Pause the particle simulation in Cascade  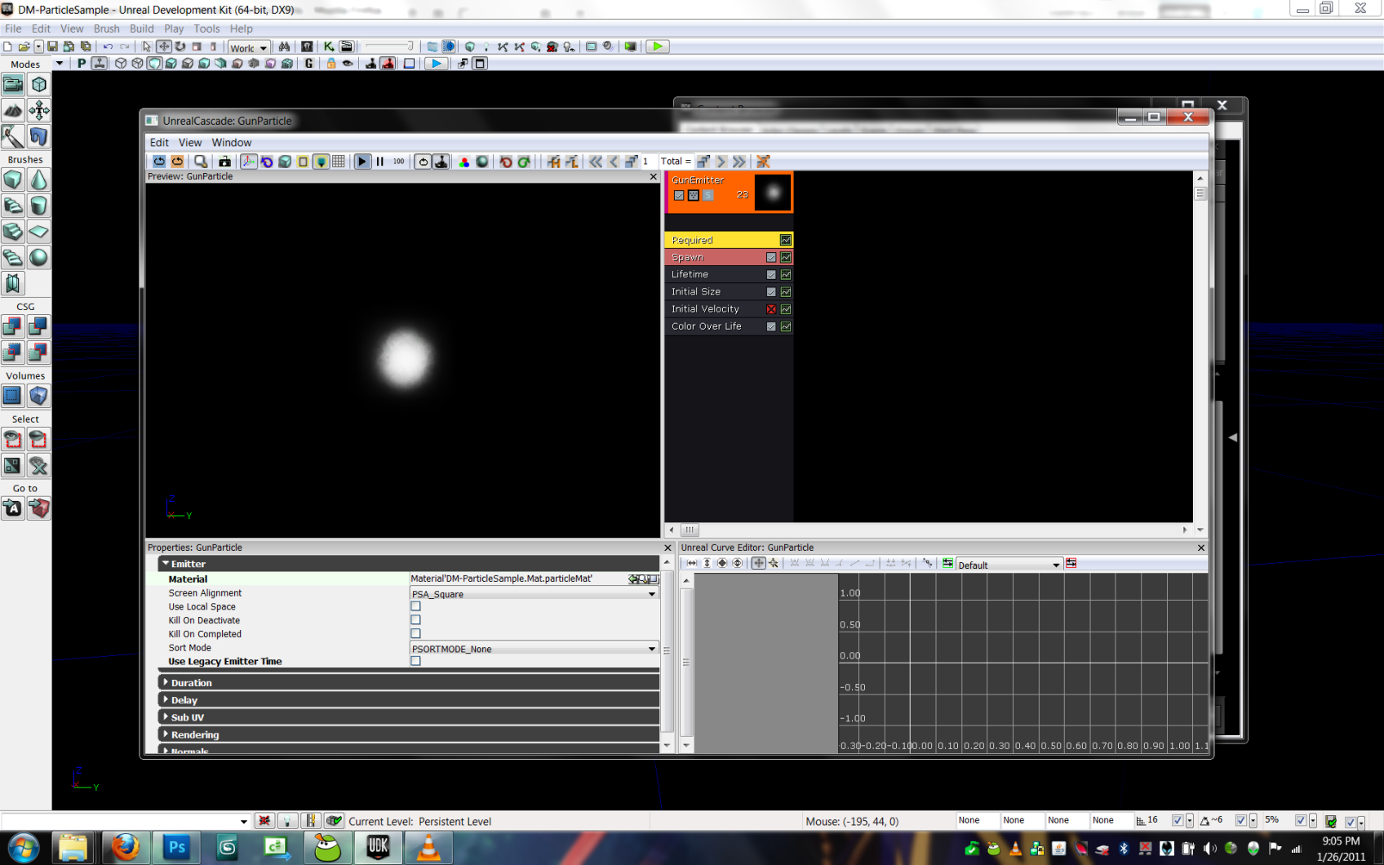click(380, 162)
